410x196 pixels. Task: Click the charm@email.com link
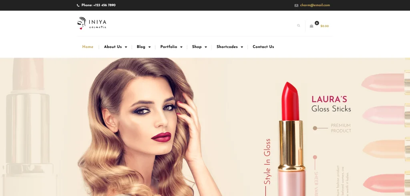315,5
